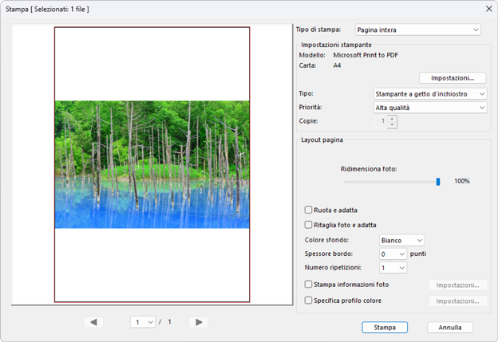Image resolution: width=498 pixels, height=342 pixels.
Task: Expand the Numero ripetizioni dropdown
Action: tap(392, 268)
